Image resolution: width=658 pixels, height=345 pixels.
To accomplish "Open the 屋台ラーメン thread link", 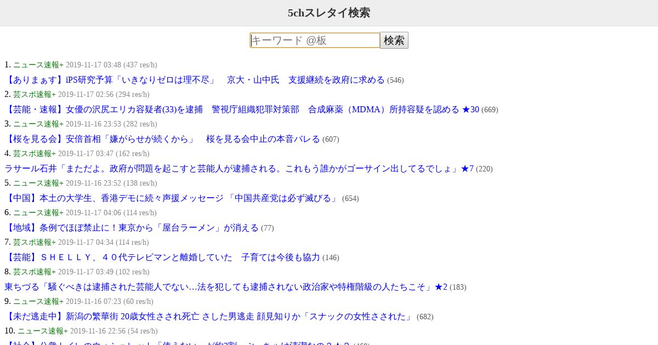I will point(132,228).
